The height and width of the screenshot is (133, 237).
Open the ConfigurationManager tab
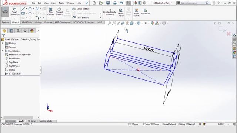18,31
